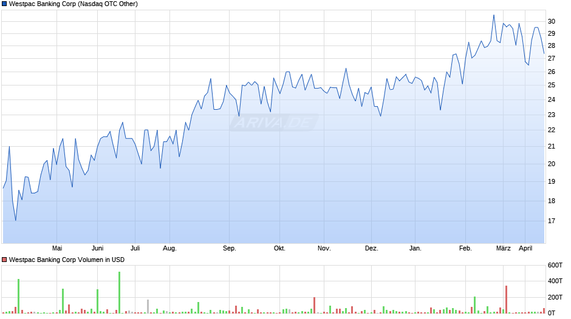This screenshot has height=319, width=571.
Task: Click the 'Westpac Banking Corp Volumen in USD' label
Action: 67,260
